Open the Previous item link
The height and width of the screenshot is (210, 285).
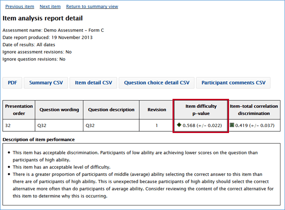click(x=20, y=6)
